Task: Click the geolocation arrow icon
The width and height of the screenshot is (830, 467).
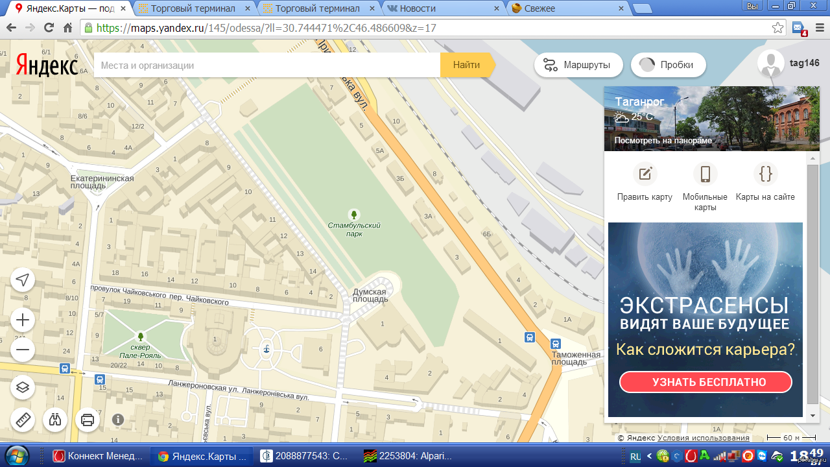Action: pos(23,280)
